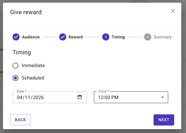Screen dimensions: 186x133
Task: Click the month segment in Date field
Action: pyautogui.click(x=20, y=97)
